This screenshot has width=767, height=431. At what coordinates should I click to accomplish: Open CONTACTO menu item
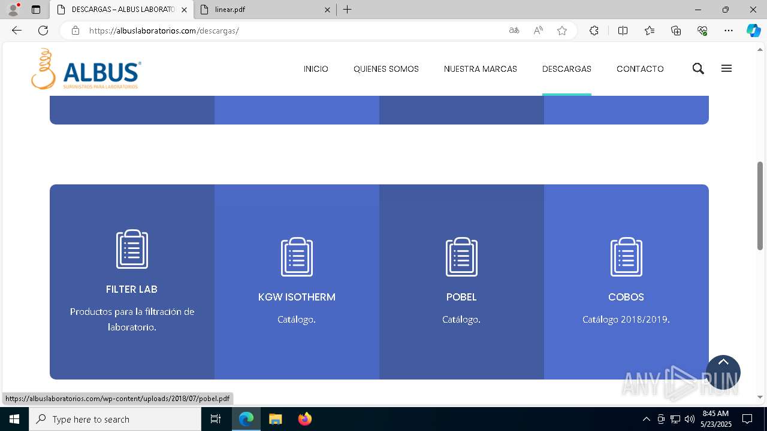[x=640, y=69]
